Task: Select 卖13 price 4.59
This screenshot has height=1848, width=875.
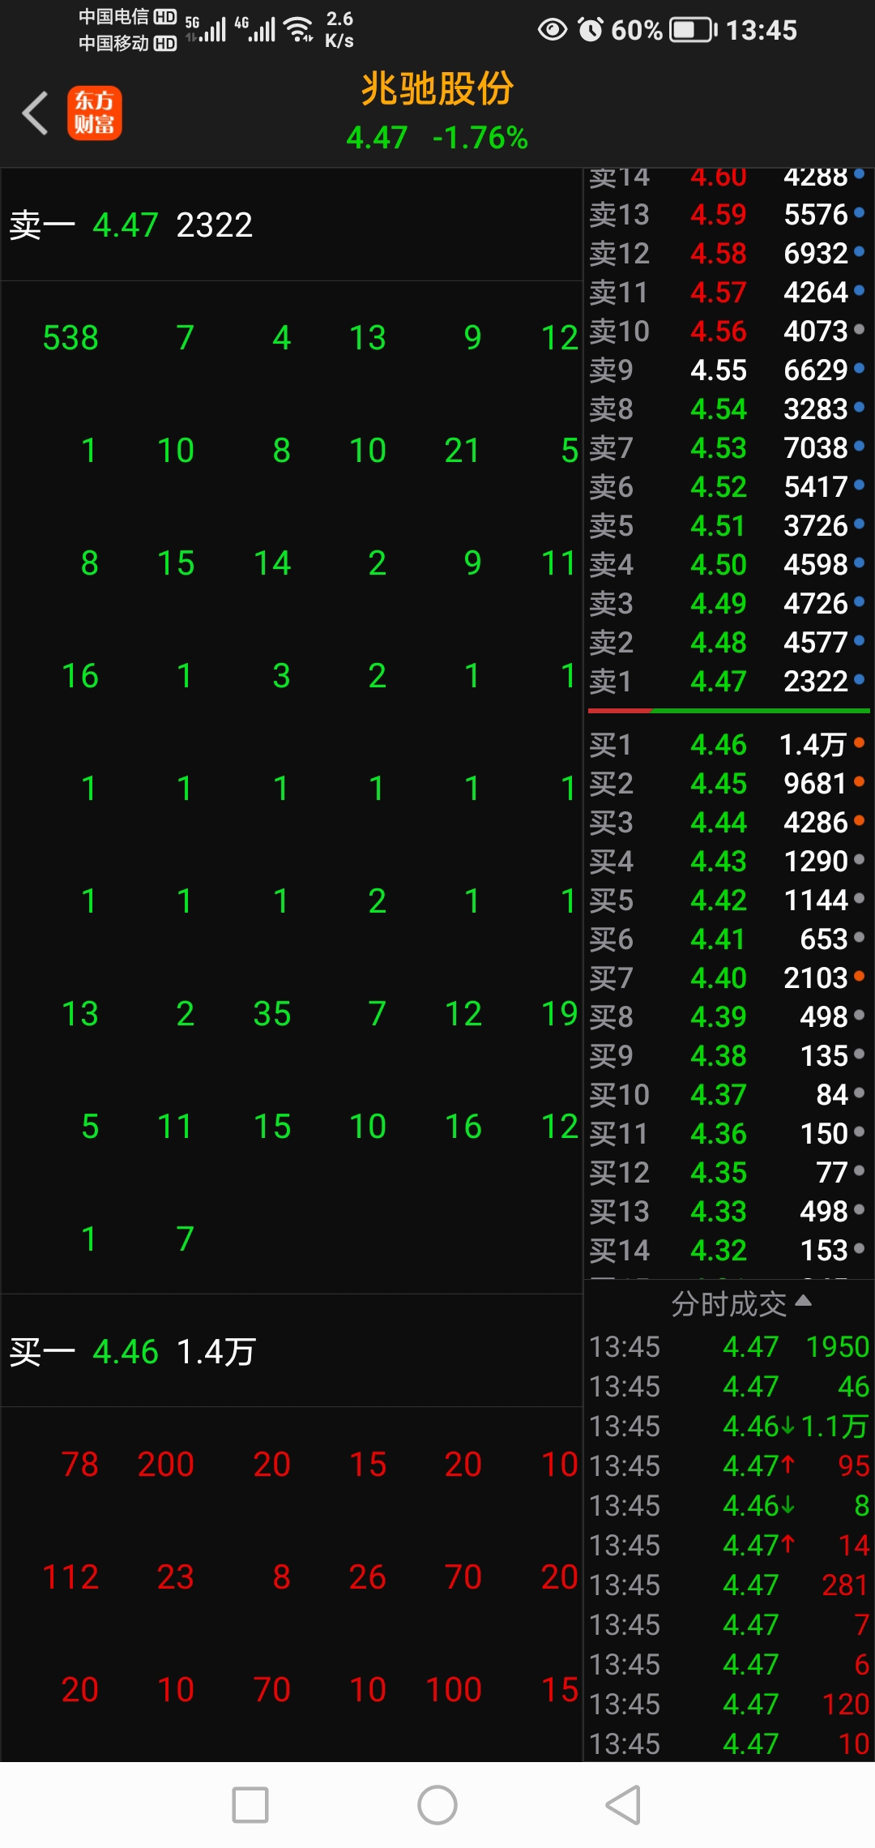Action: point(719,214)
